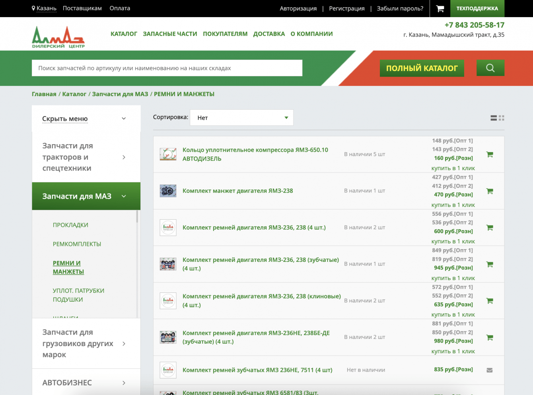The image size is (533, 395).
Task: Add ремней ЯМЗ-236НЕ, 238БЕ-ДЕ to cart
Action: pos(490,337)
